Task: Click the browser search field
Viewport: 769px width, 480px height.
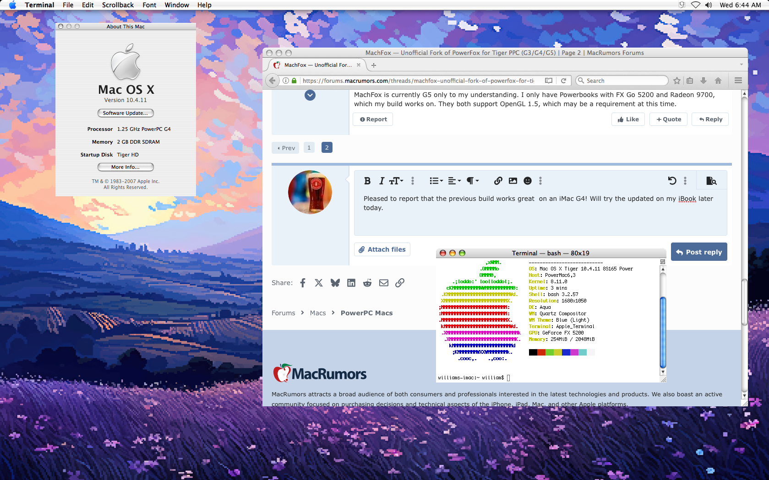Action: (x=622, y=81)
